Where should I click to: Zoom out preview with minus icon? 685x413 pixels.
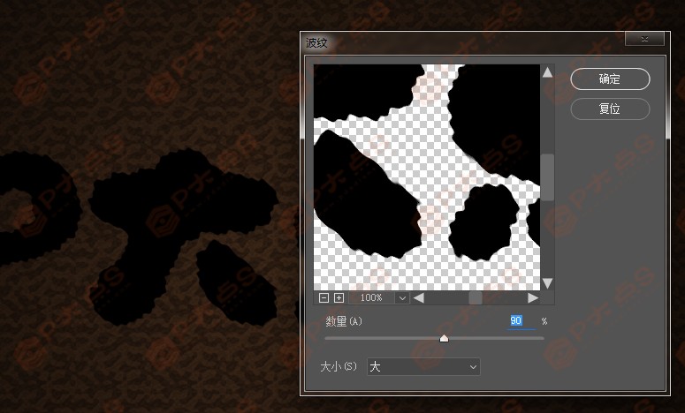click(323, 298)
